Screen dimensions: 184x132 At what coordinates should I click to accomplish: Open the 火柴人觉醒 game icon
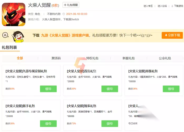tap(14, 14)
